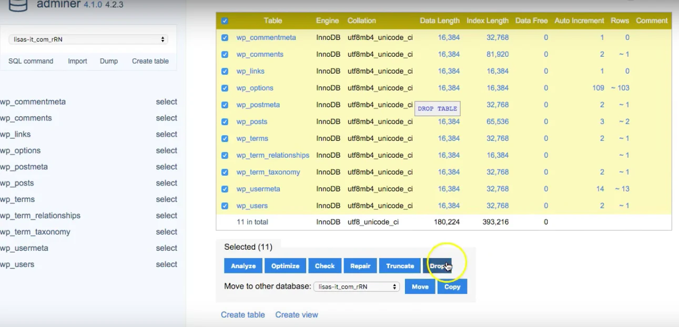This screenshot has height=327, width=679.
Task: Open wp_links table link in main list
Action: click(x=250, y=71)
